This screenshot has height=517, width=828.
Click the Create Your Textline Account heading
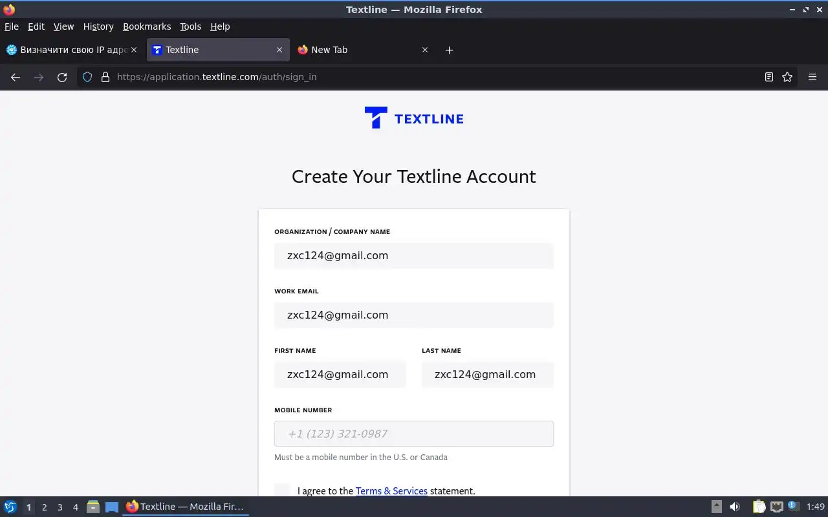tap(414, 176)
